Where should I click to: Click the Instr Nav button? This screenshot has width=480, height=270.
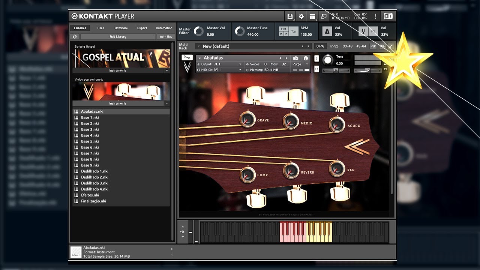click(x=166, y=36)
